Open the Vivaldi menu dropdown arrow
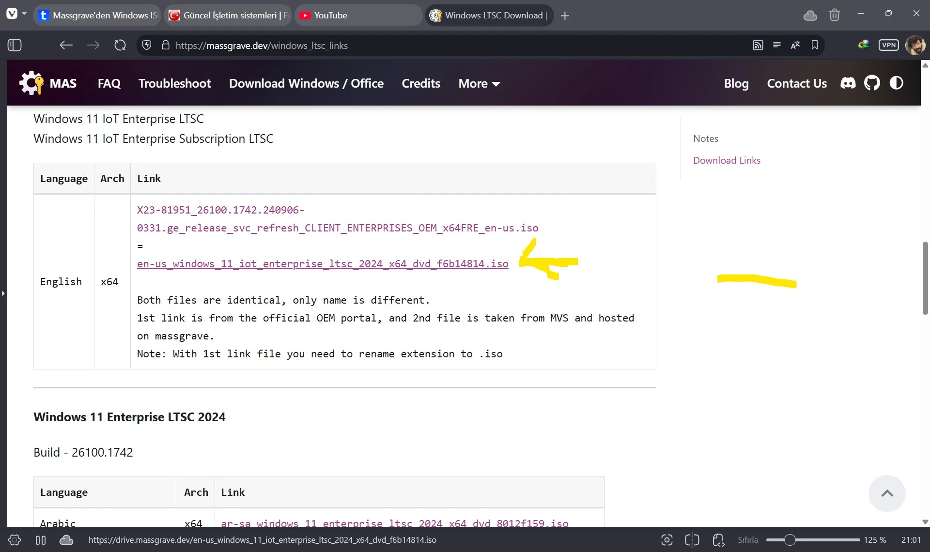Screen dimensions: 930x552 coord(24,14)
